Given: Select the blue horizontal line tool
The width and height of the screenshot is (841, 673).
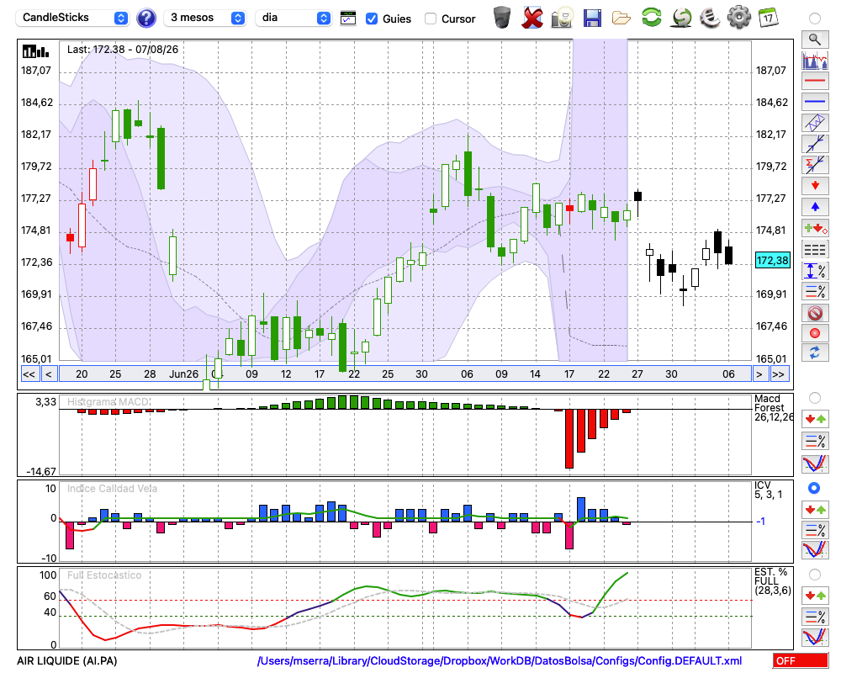Looking at the screenshot, I should click(815, 101).
